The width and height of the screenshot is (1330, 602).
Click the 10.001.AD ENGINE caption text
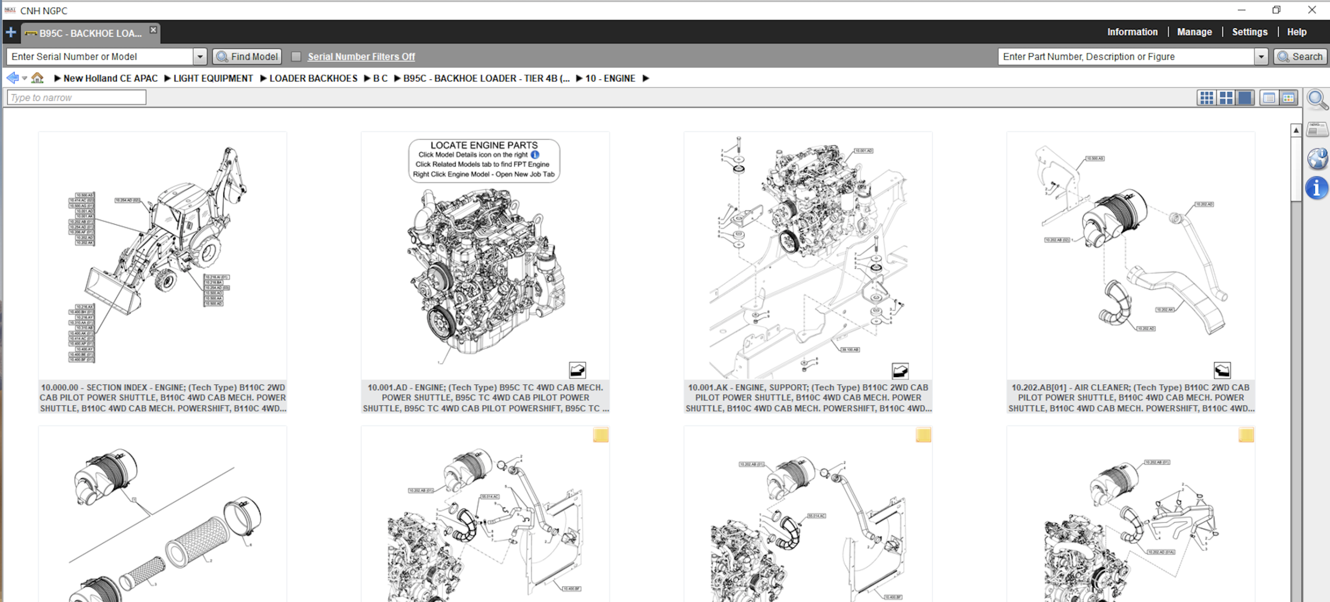click(x=485, y=398)
